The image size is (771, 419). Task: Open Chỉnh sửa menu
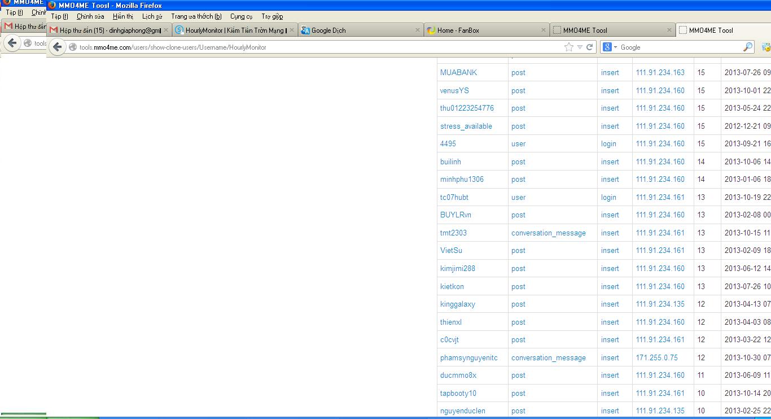[x=90, y=16]
